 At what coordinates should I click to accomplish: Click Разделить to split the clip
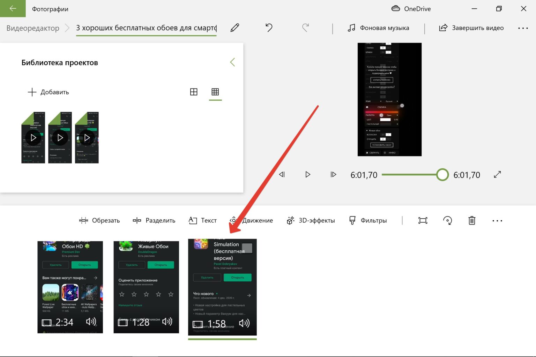coord(154,220)
